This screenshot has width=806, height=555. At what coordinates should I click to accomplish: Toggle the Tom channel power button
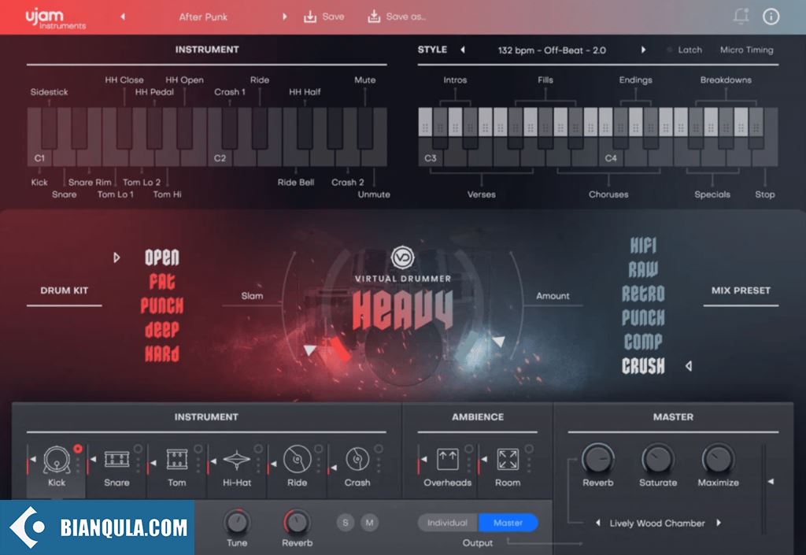(x=198, y=449)
